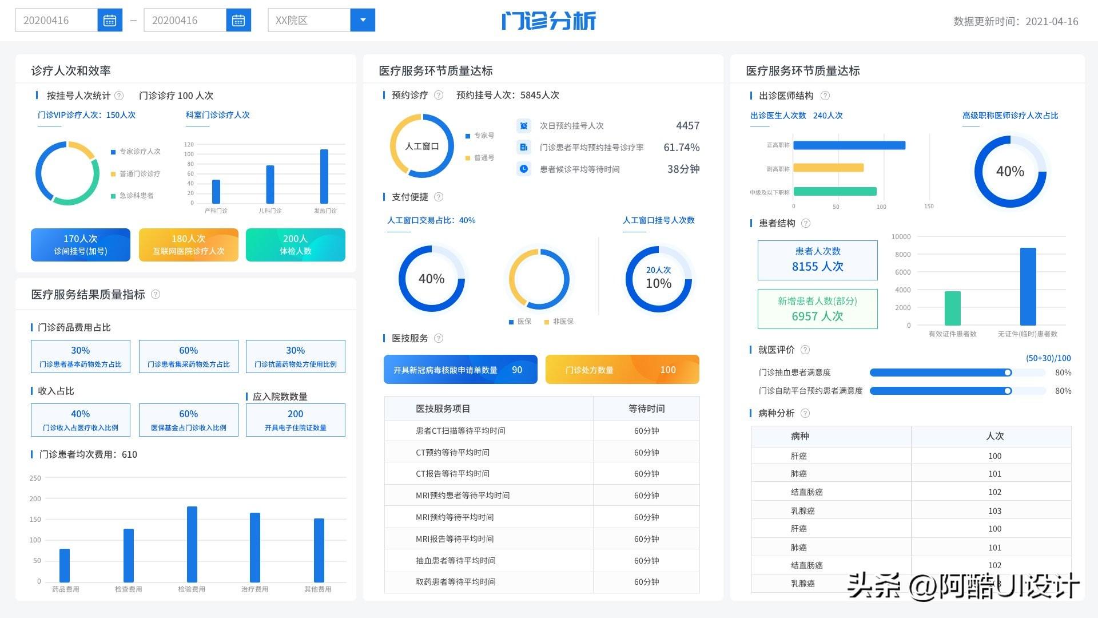Screen dimensions: 1098x618
Task: Select the 科室门诊诊疗人次 tab
Action: pos(218,115)
